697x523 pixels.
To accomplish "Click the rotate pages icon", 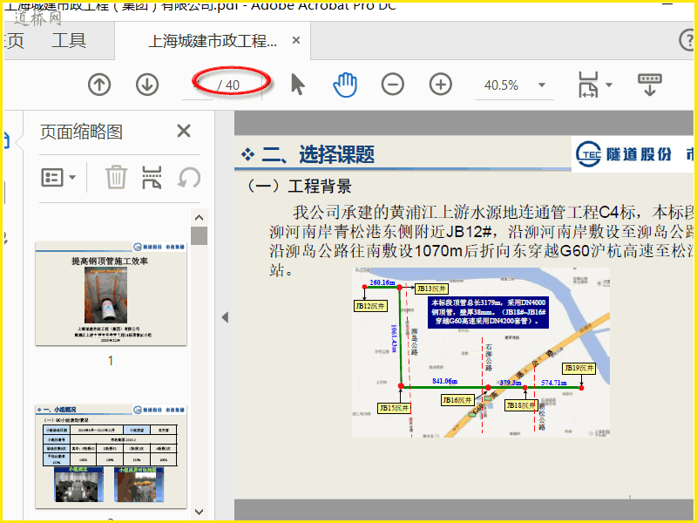I will tap(189, 178).
